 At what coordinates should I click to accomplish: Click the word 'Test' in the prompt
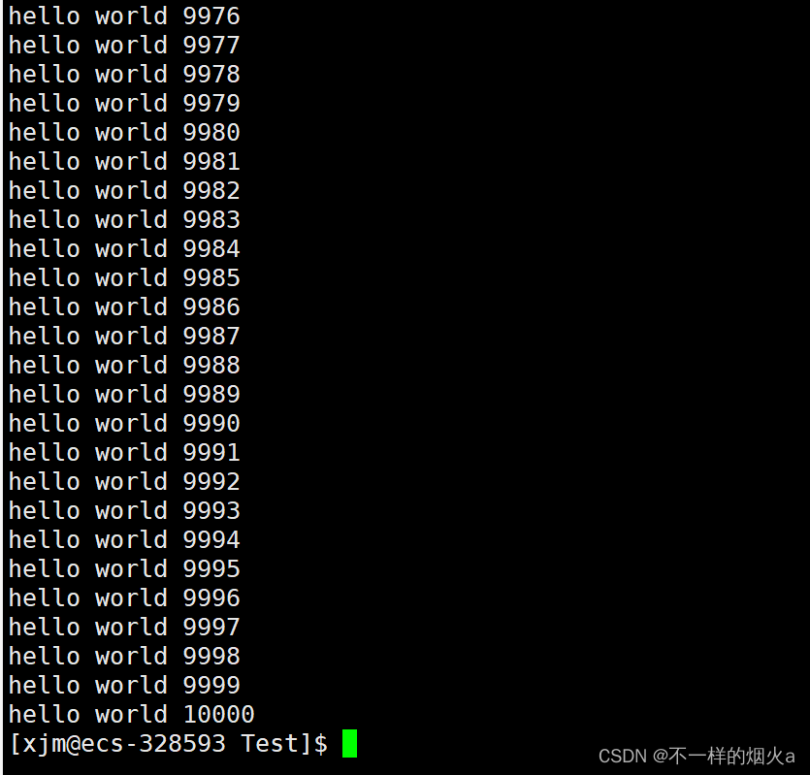coord(270,744)
